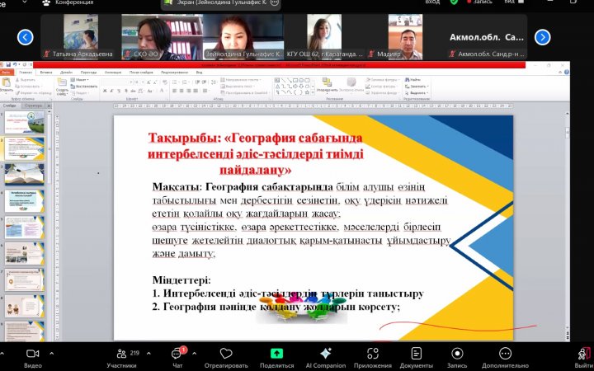Expand the shapes gallery more arrow
Image resolution: width=594 pixels, height=371 pixels.
tap(313, 92)
